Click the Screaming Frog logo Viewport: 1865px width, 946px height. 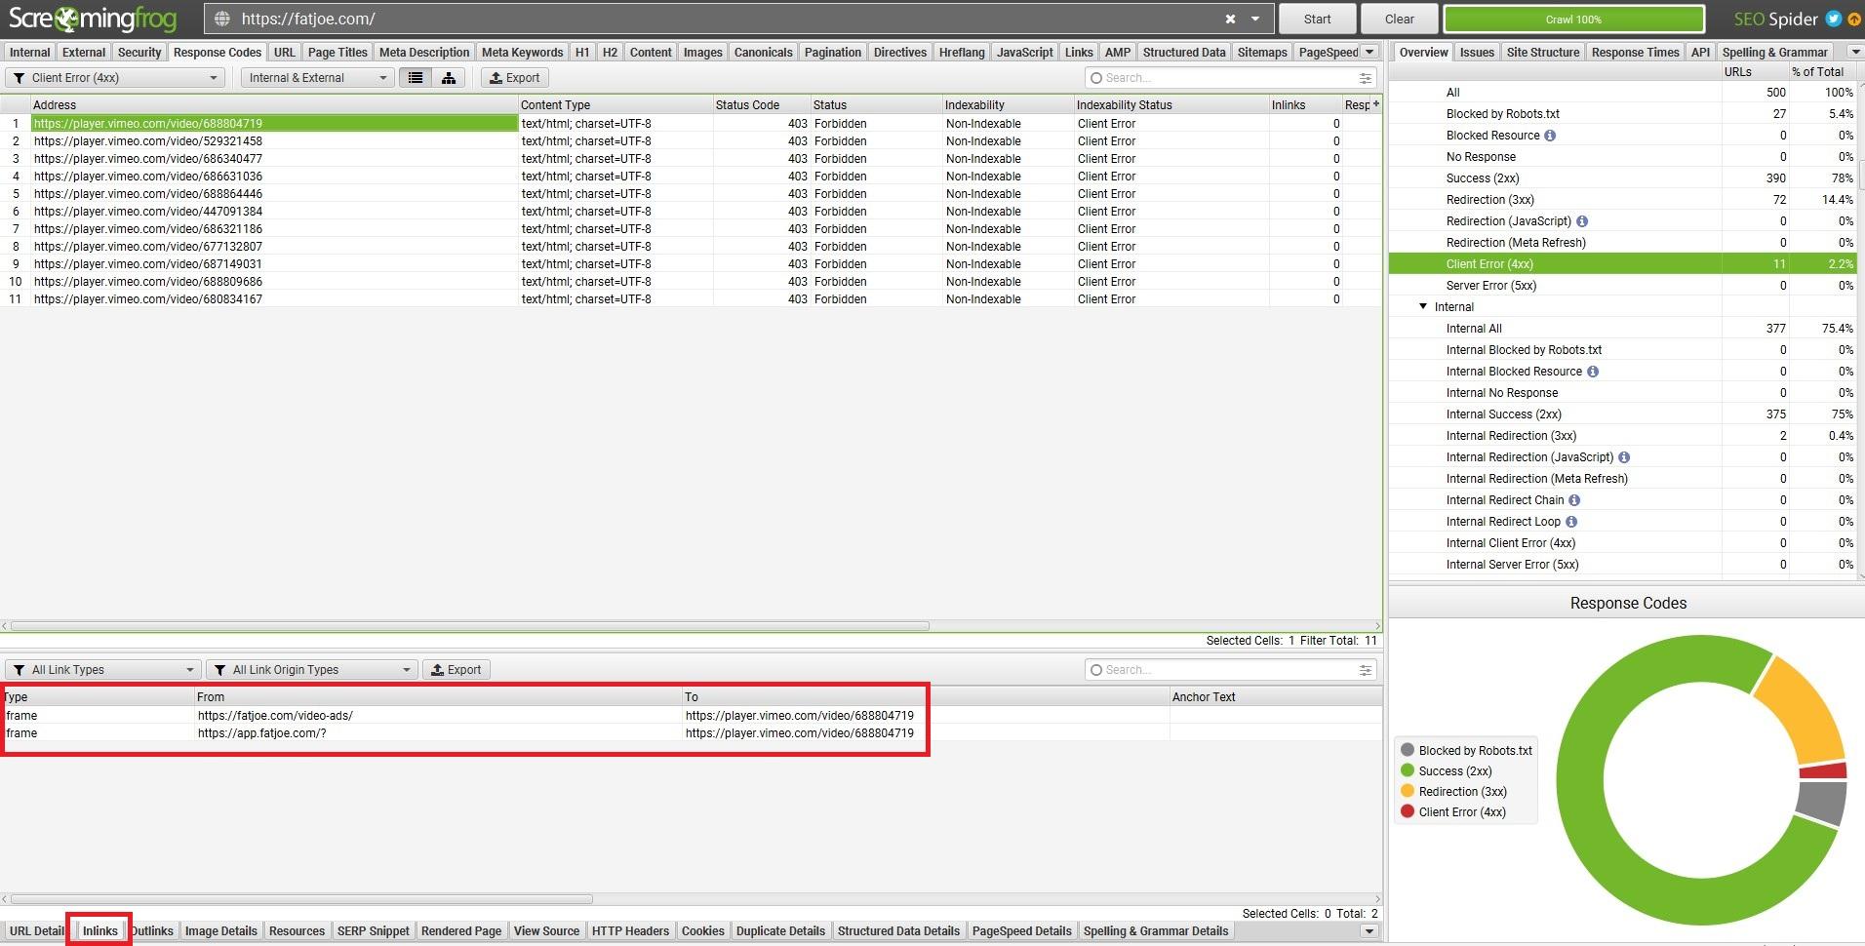(x=93, y=19)
